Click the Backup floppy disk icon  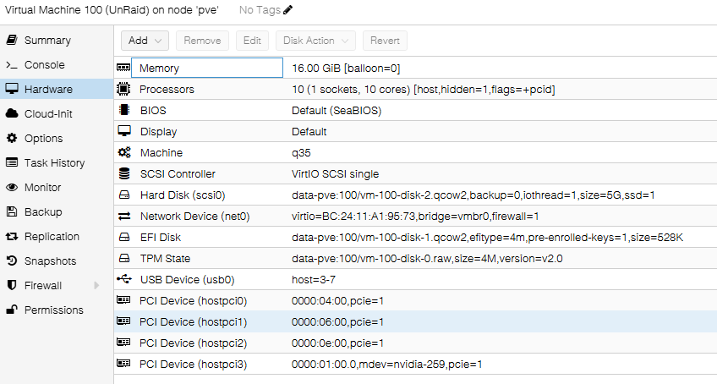12,211
